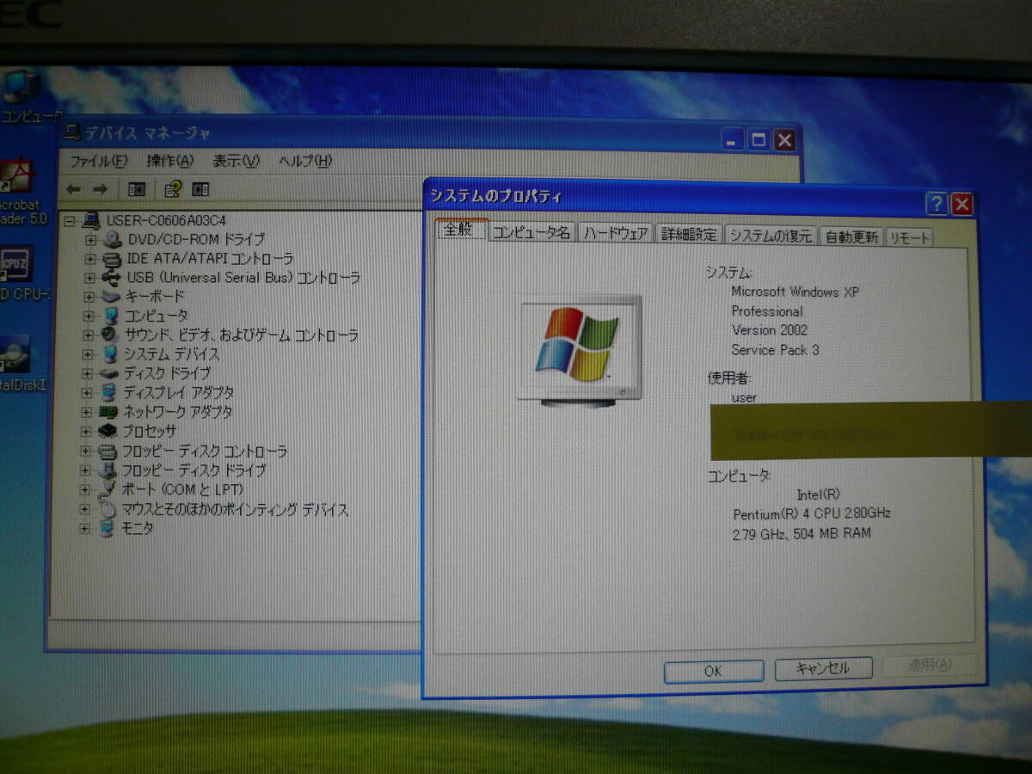Expand the キーボード tree node
This screenshot has height=774, width=1032.
click(x=89, y=297)
